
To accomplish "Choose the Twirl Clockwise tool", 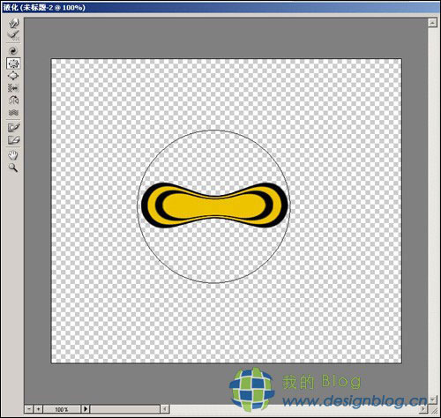I will tap(13, 51).
